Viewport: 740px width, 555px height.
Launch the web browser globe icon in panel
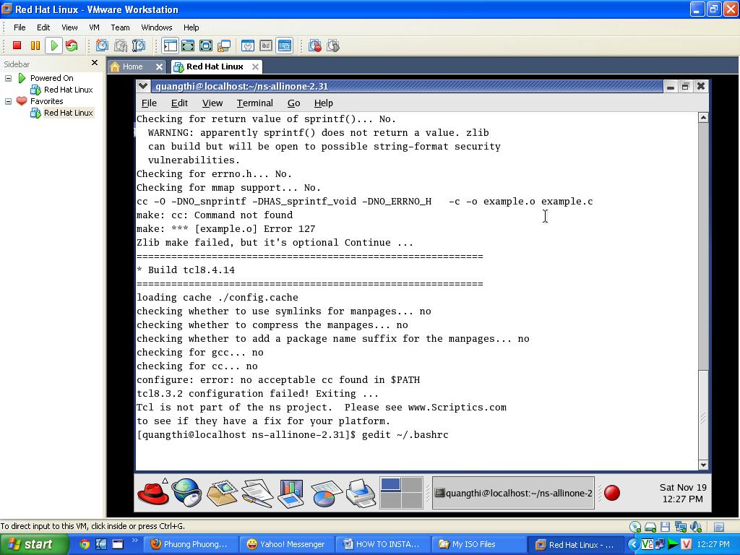pyautogui.click(x=187, y=493)
